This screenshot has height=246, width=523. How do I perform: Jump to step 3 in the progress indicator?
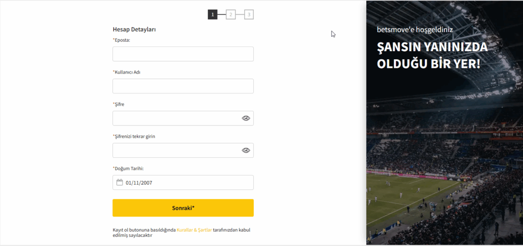[x=249, y=15]
